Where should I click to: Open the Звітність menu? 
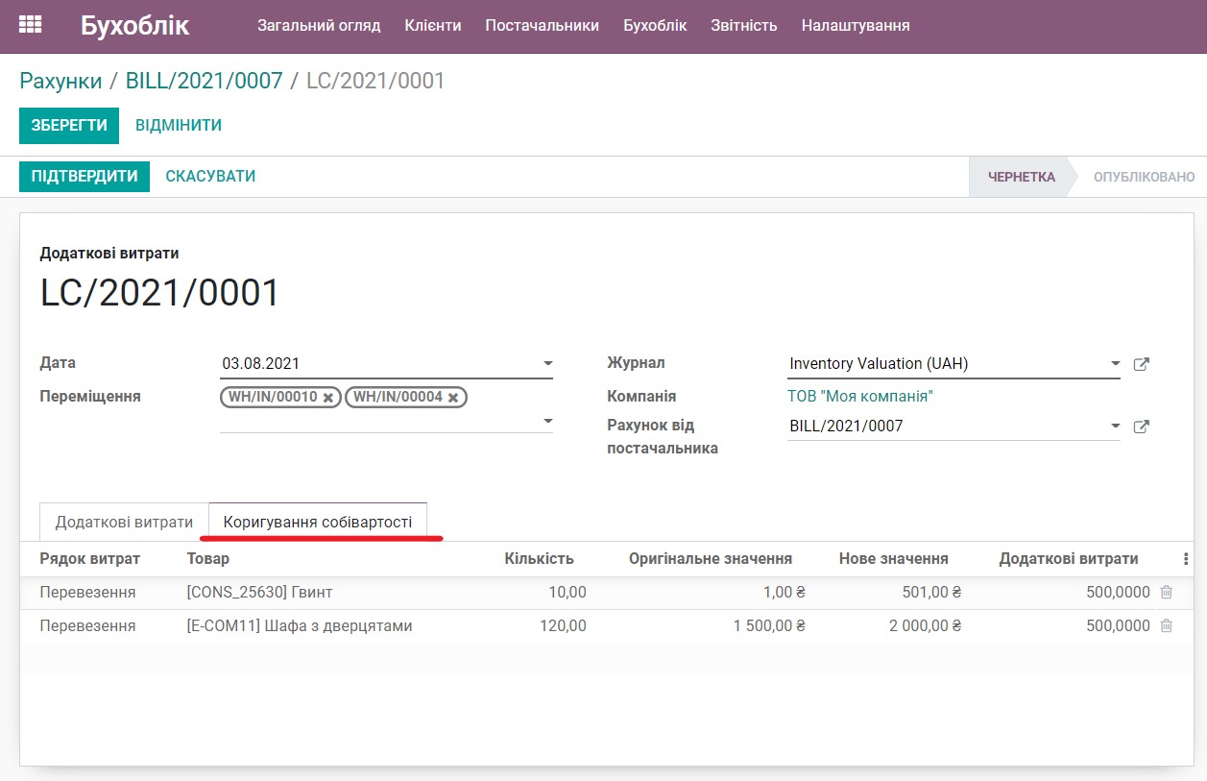click(744, 26)
